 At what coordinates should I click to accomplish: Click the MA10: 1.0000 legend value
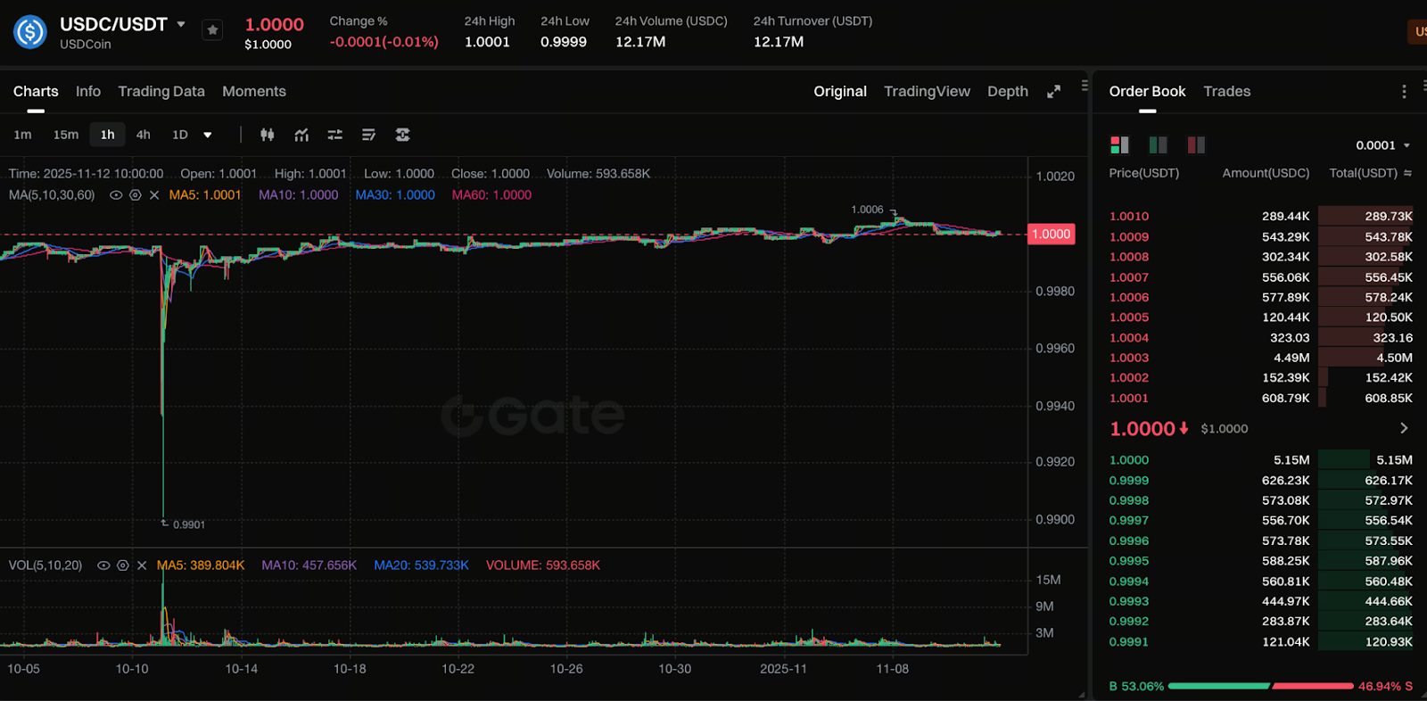pyautogui.click(x=299, y=195)
